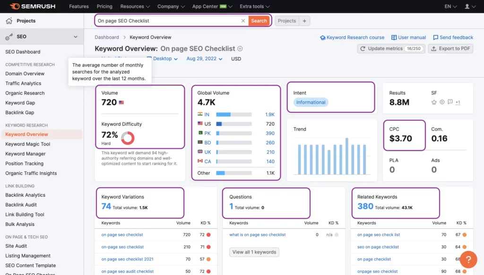Click the Keyword Difficulty donut chart
The image size is (484, 275).
128,138
